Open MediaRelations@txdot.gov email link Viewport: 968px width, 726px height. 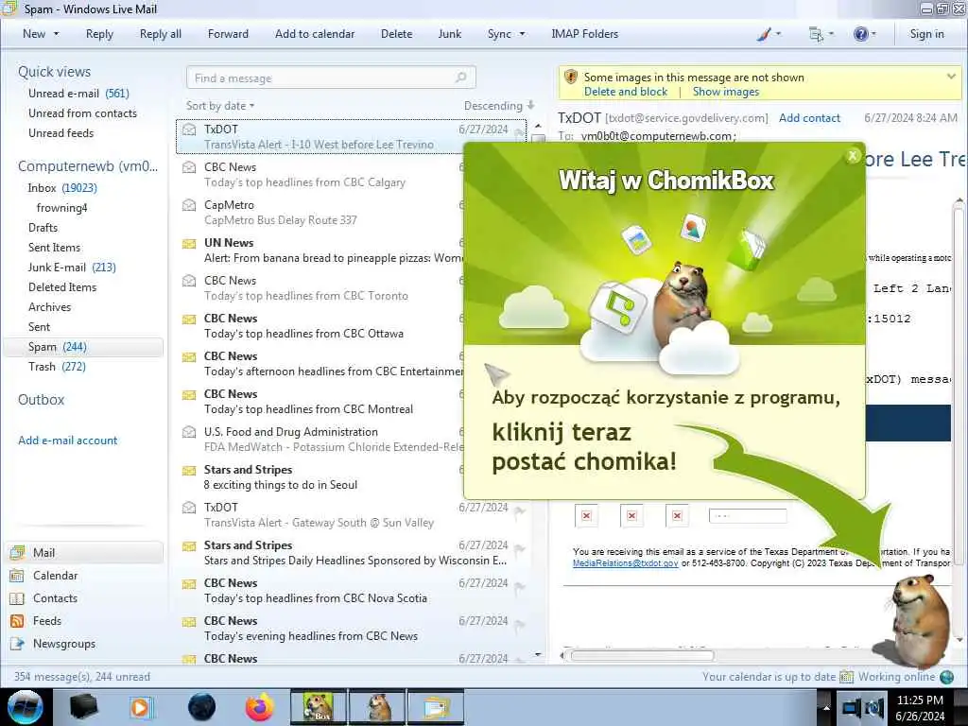tap(626, 563)
